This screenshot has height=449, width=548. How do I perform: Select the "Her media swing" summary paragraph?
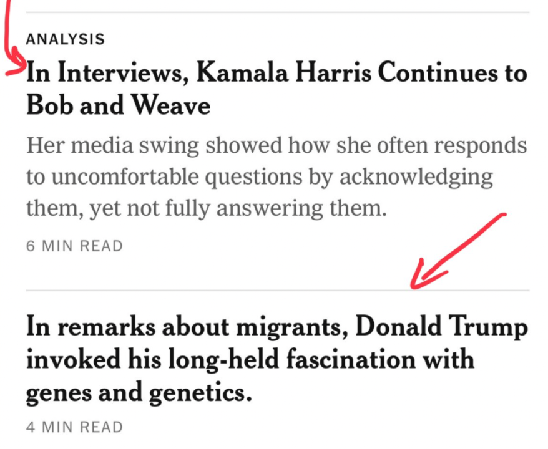pos(276,177)
